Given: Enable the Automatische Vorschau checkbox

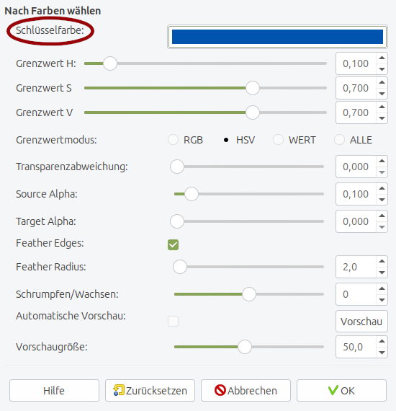Looking at the screenshot, I should [173, 322].
